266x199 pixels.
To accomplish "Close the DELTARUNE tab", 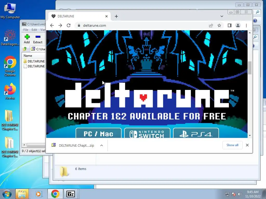I will 106,16.
